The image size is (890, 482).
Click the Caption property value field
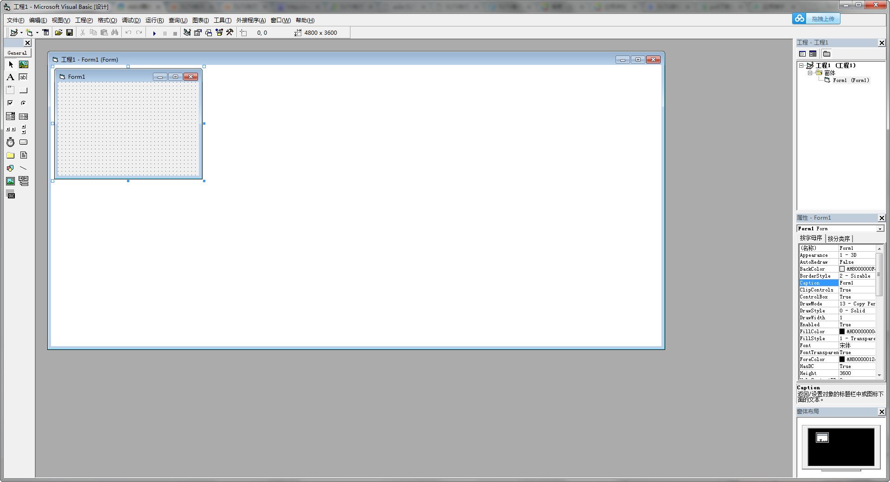click(857, 283)
